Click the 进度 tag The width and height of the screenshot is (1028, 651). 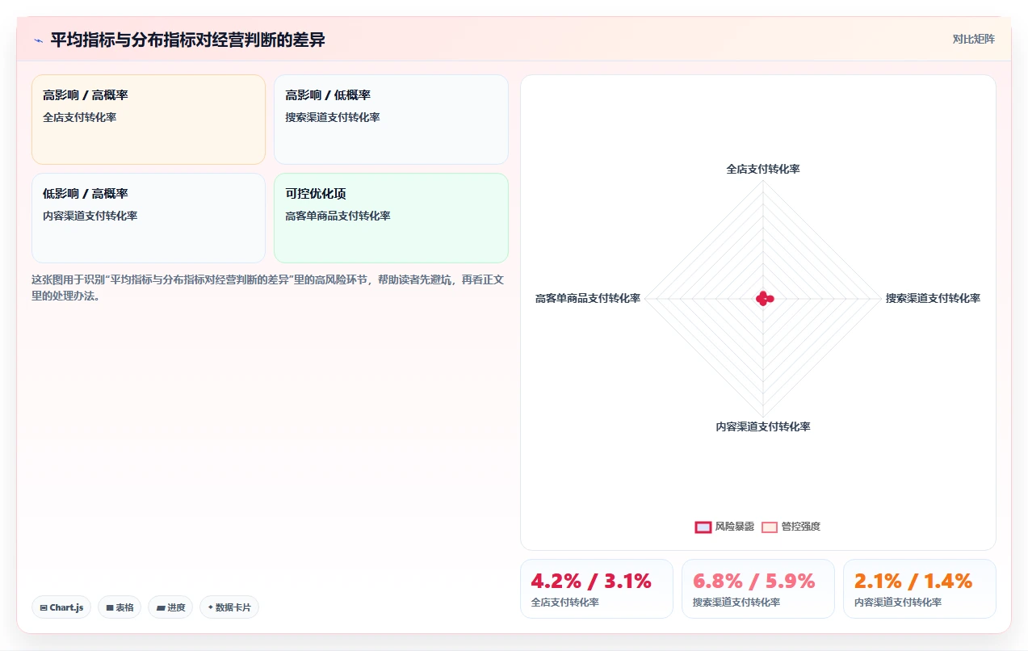coord(170,607)
